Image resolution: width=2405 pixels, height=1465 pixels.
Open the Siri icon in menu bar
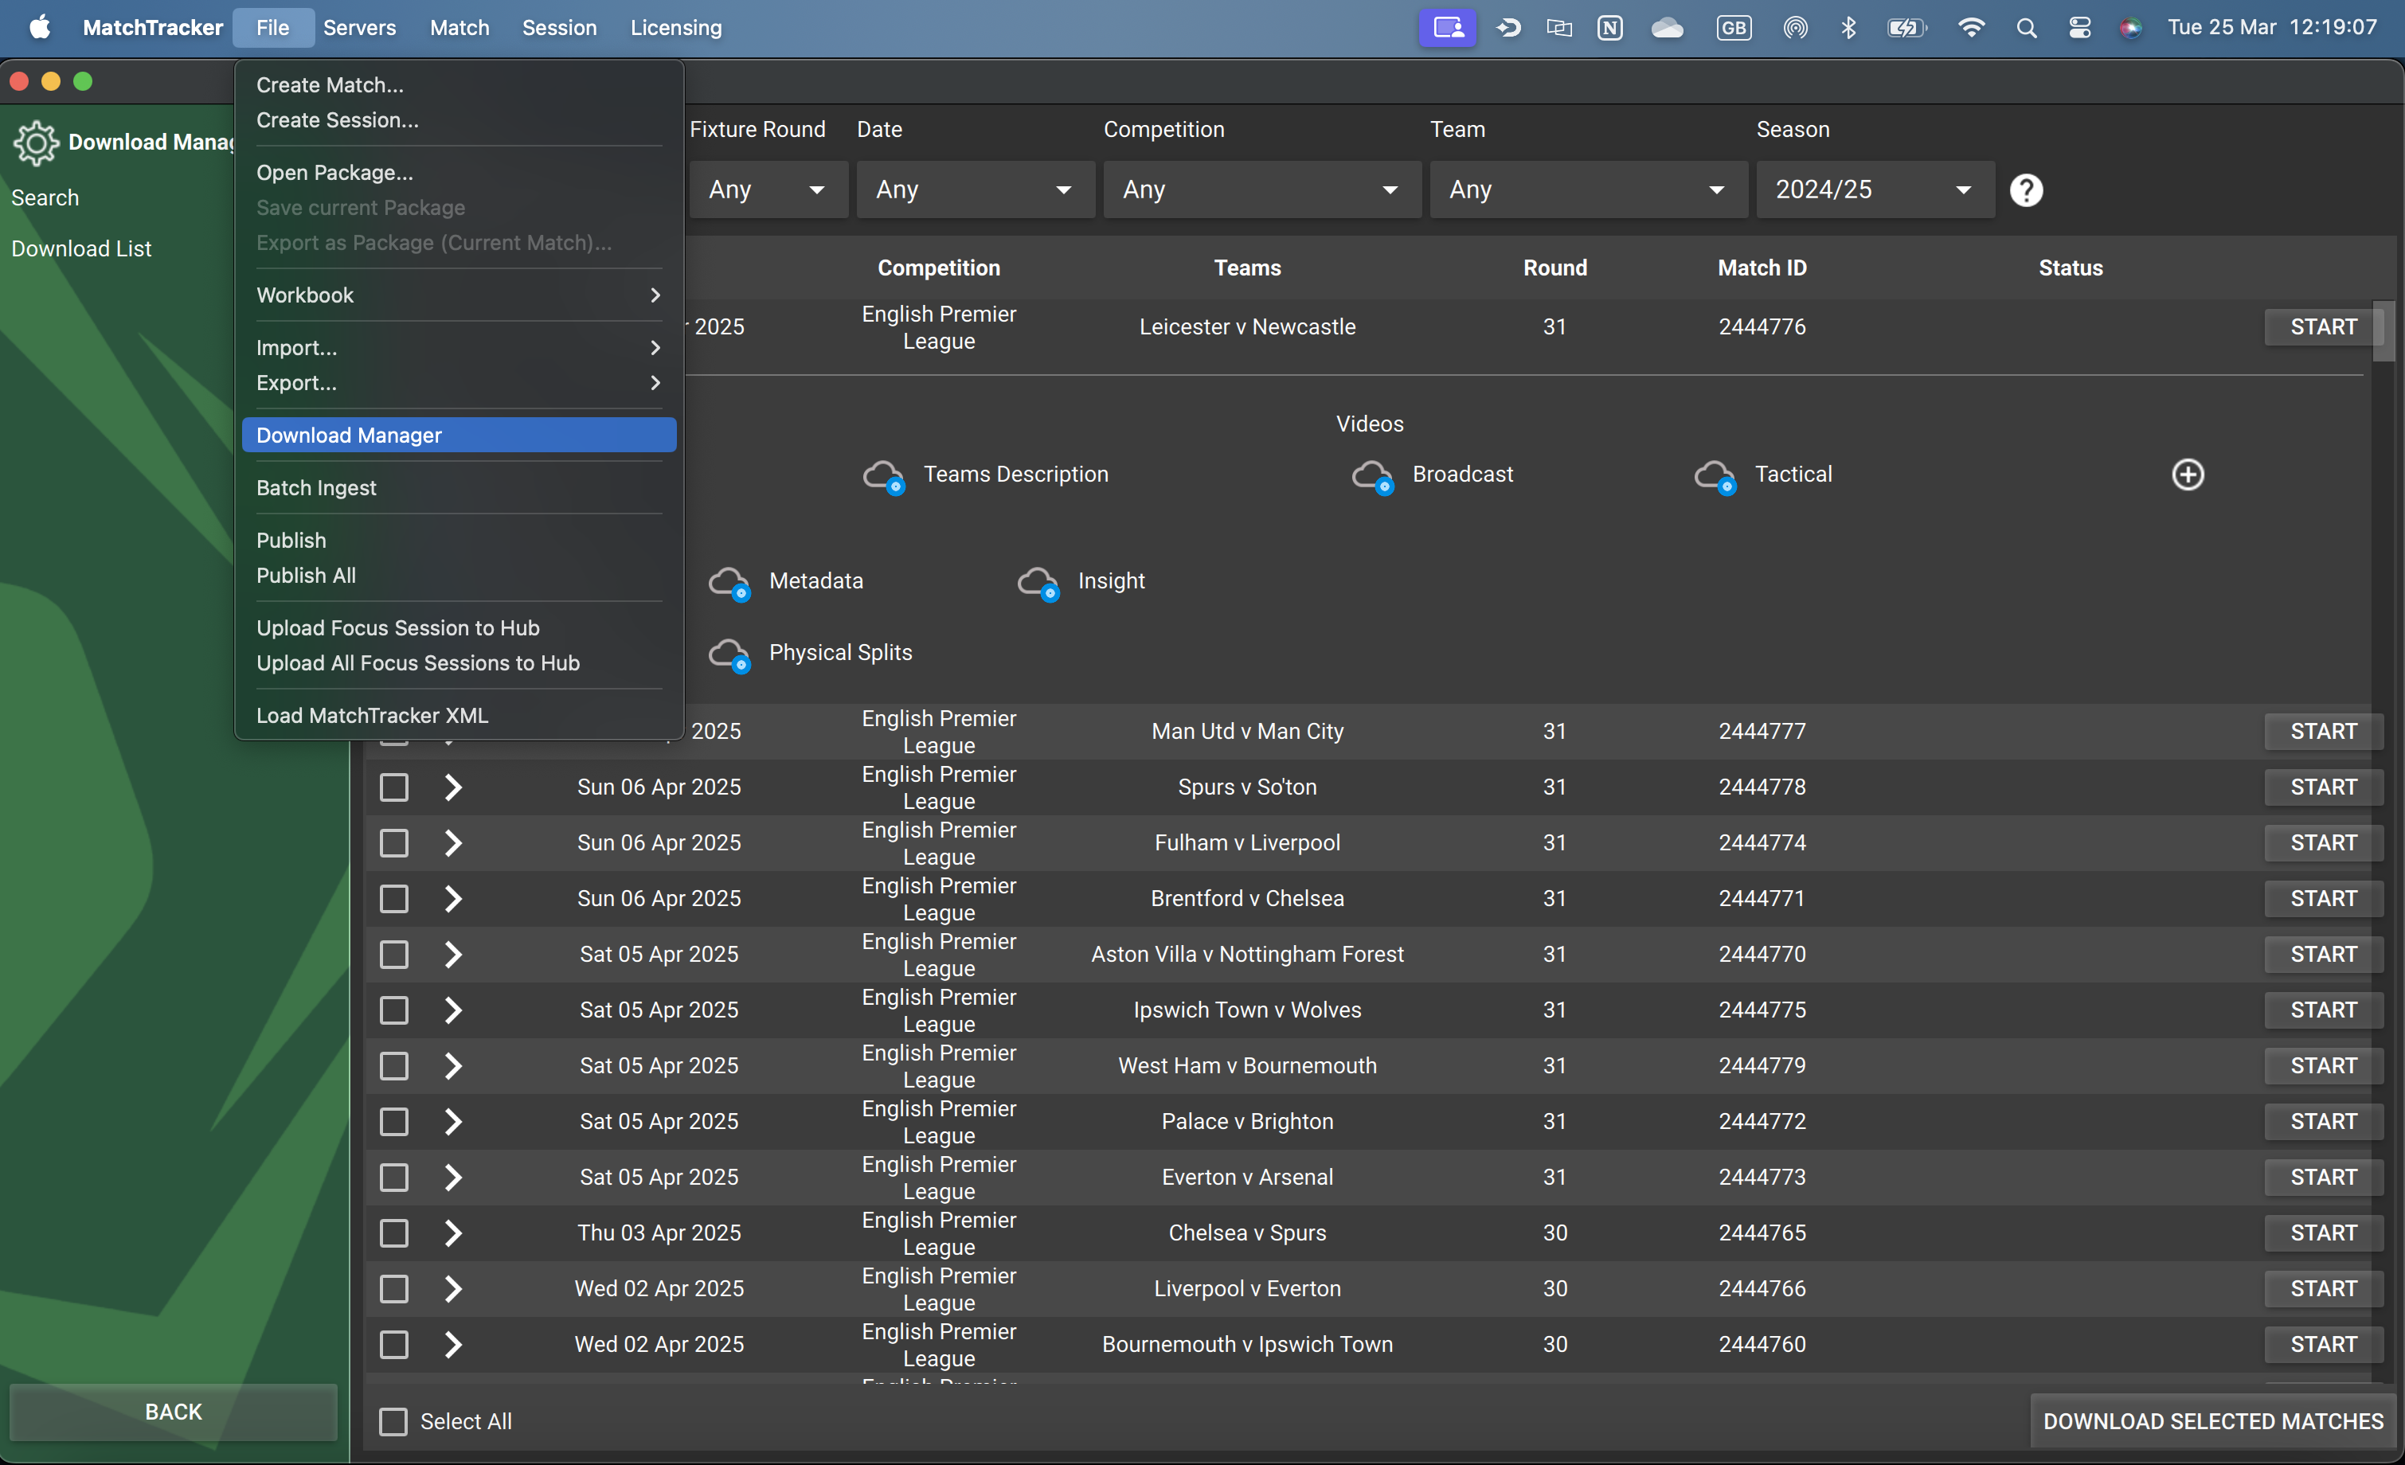2129,27
